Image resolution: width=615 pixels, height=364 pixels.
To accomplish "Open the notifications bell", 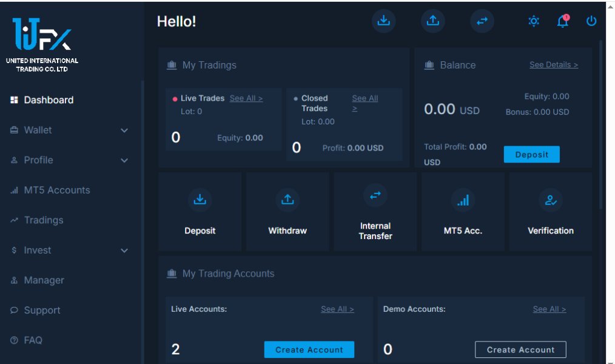I will (562, 21).
